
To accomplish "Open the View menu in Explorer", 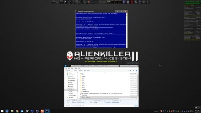I will 72,68.
